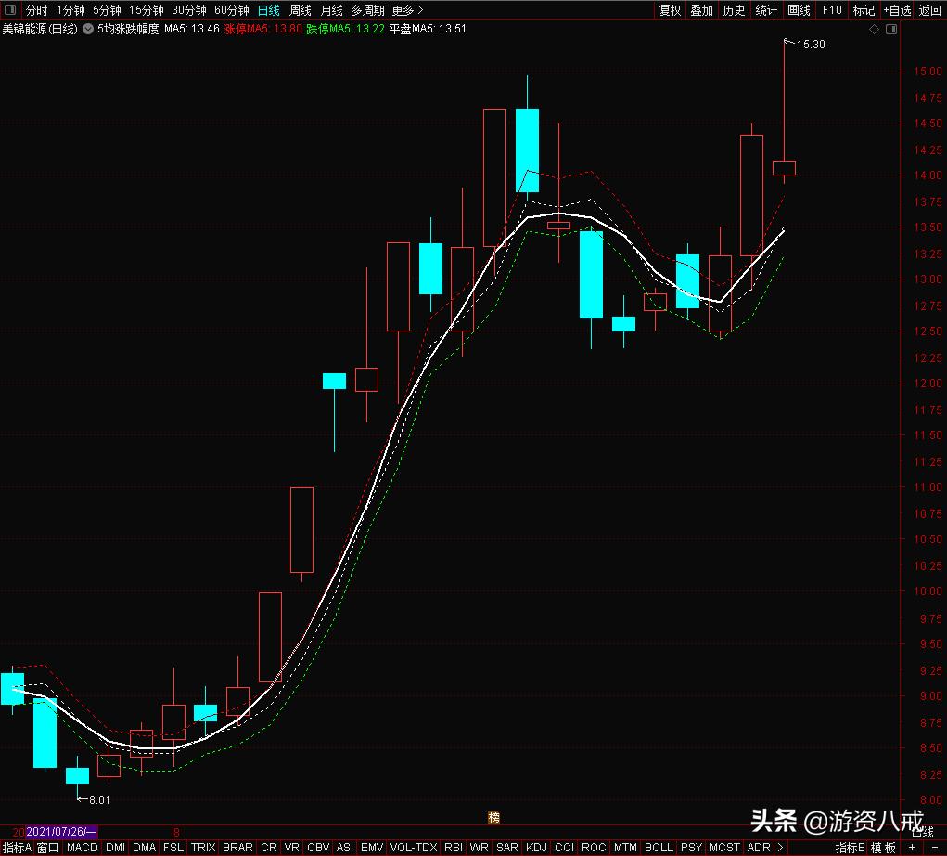Open 多周期 multi-period view
Image resolution: width=947 pixels, height=856 pixels.
click(368, 10)
